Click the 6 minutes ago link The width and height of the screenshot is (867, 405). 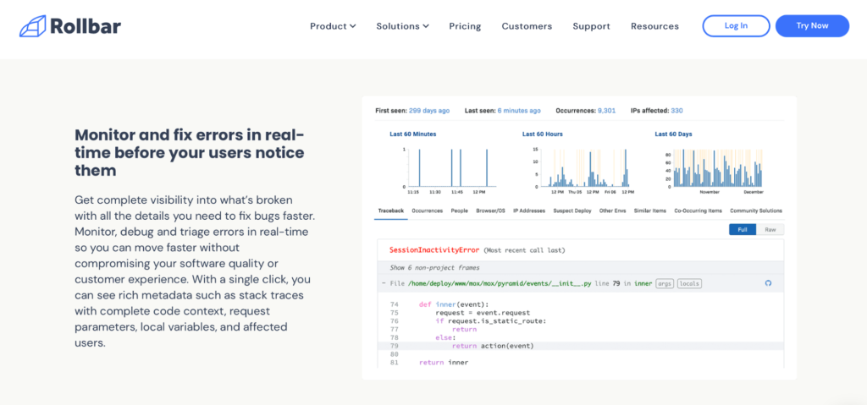click(x=519, y=111)
